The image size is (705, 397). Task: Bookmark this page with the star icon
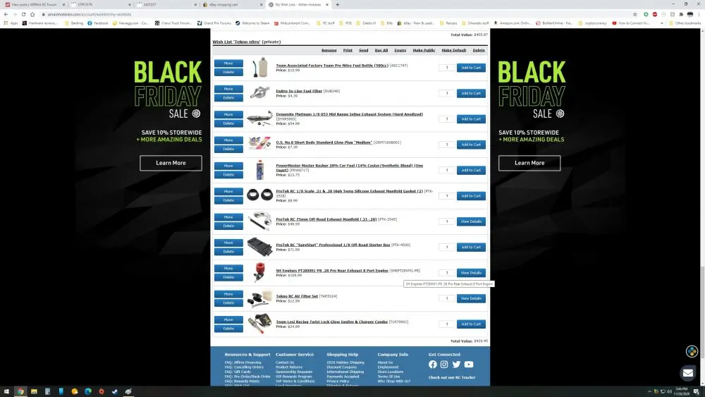pos(635,14)
